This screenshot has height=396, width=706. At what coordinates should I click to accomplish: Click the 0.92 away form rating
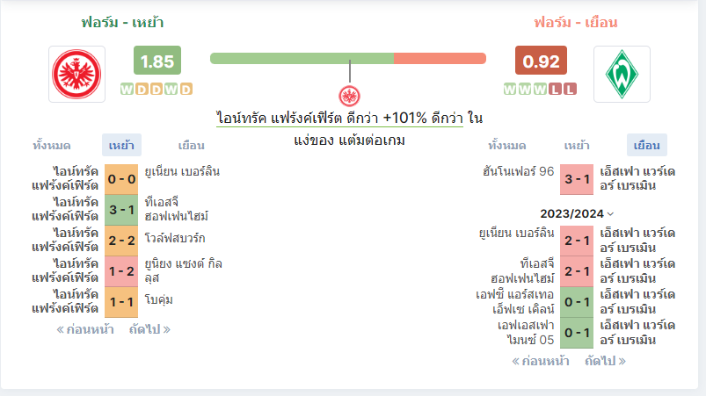tap(541, 61)
